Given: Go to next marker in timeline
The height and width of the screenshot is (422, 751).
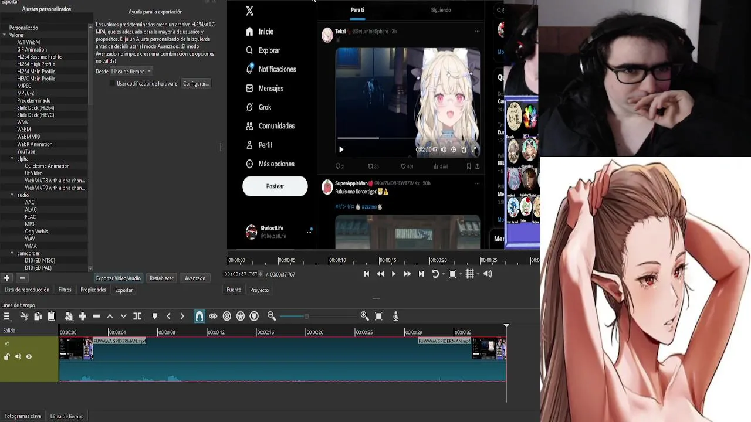Looking at the screenshot, I should click(182, 316).
